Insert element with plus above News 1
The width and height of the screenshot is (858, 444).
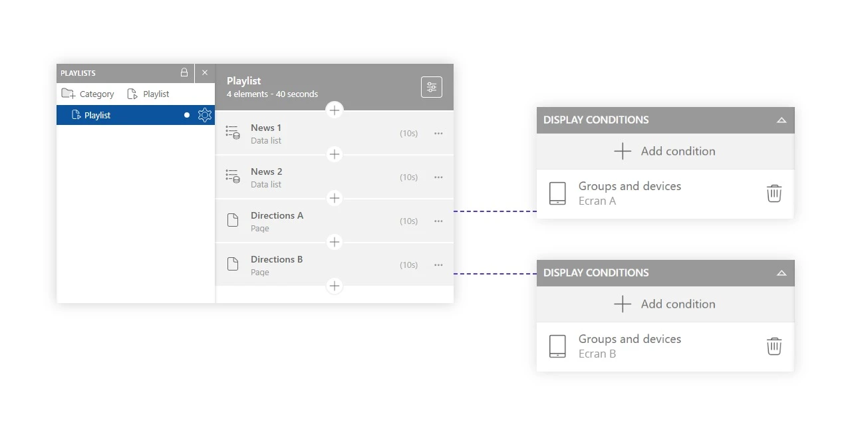pyautogui.click(x=335, y=110)
